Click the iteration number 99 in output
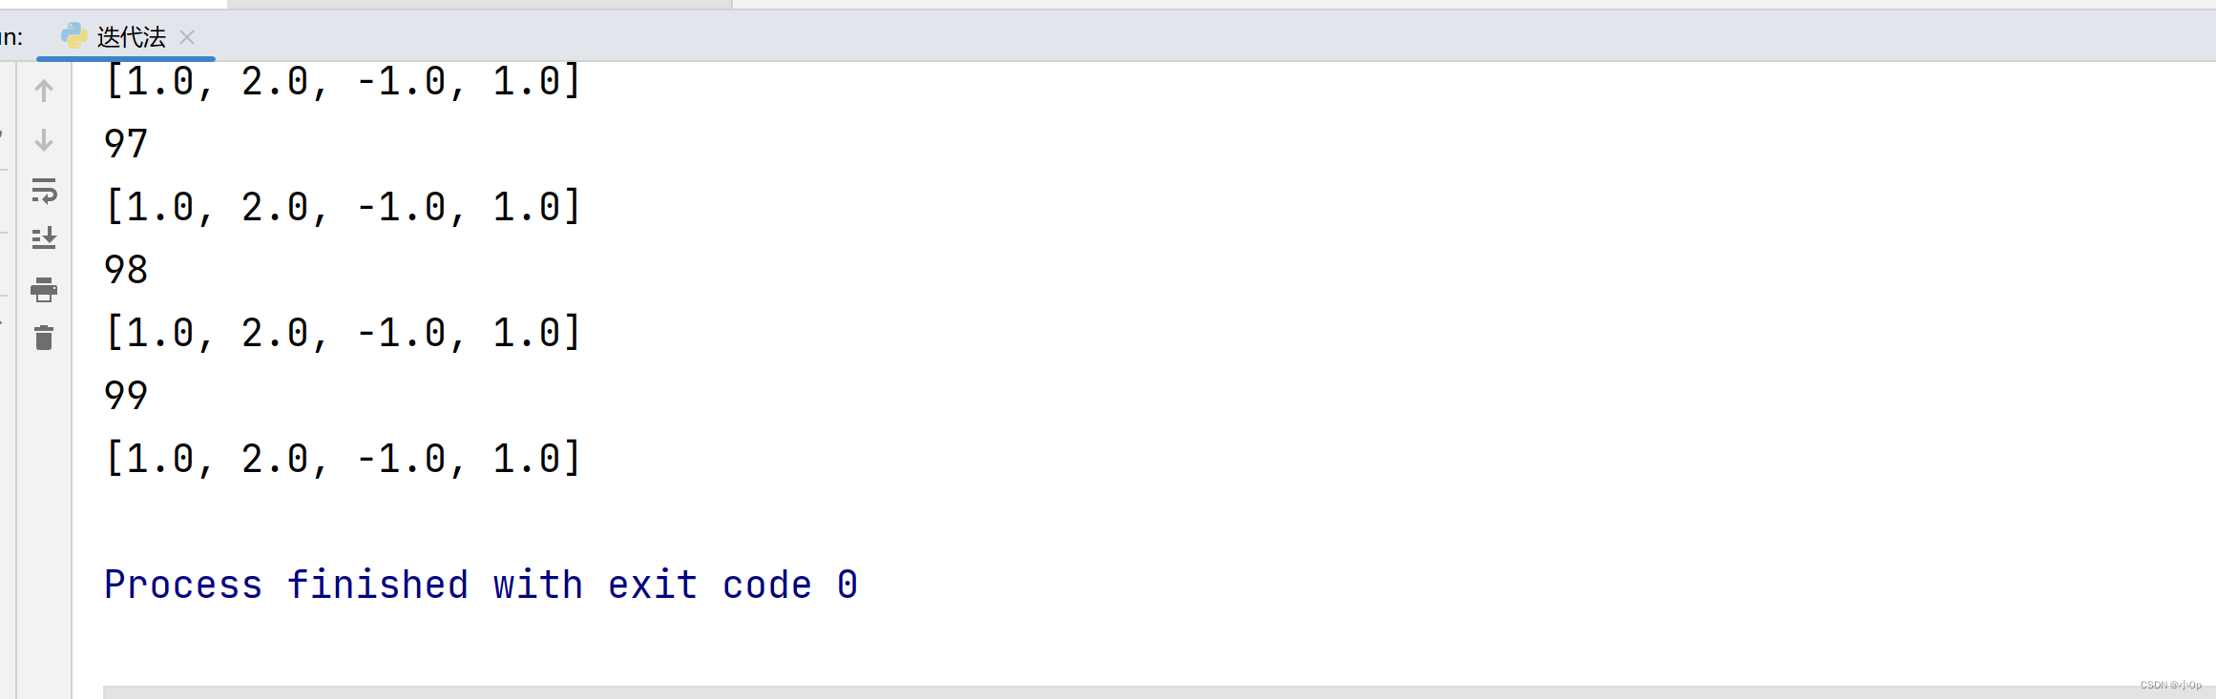Viewport: 2216px width, 699px height. point(126,396)
